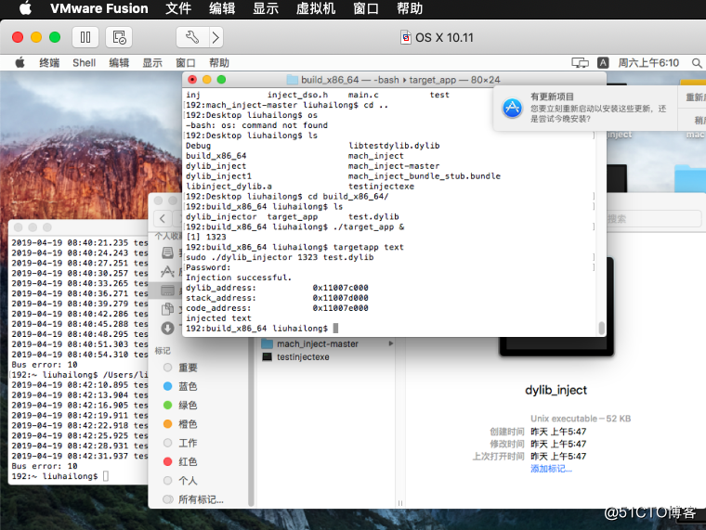Pause the virtual machine
Image resolution: width=706 pixels, height=530 pixels.
[x=85, y=37]
